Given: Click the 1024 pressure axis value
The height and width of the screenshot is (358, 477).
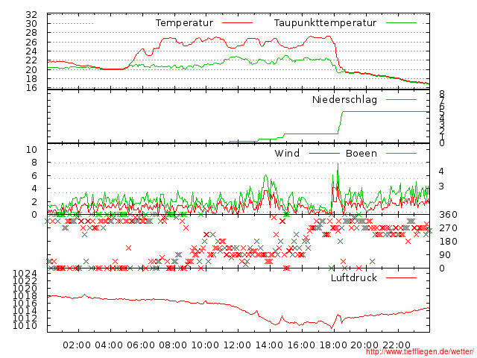Looking at the screenshot, I should pos(25,274).
